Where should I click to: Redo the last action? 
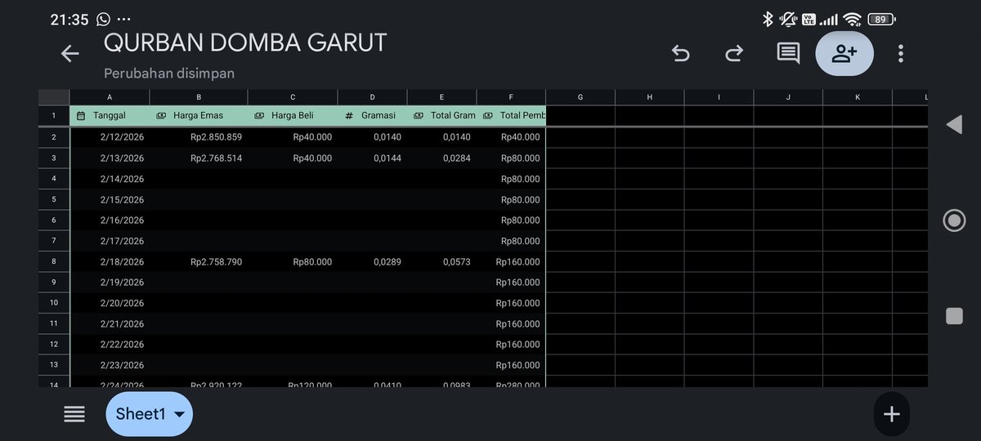click(x=734, y=54)
